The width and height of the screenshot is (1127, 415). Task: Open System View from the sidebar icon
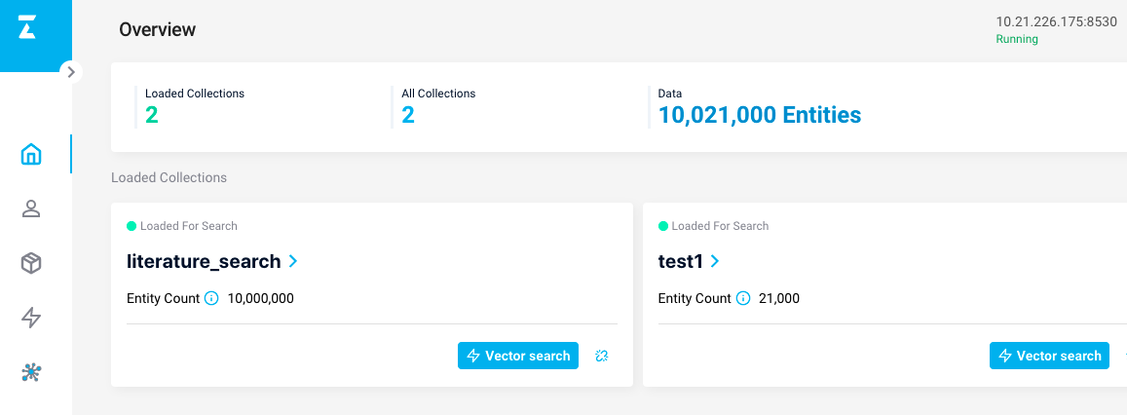(31, 372)
